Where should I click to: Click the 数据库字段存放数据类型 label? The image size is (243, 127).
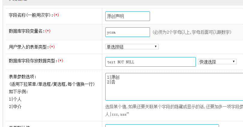(33, 61)
